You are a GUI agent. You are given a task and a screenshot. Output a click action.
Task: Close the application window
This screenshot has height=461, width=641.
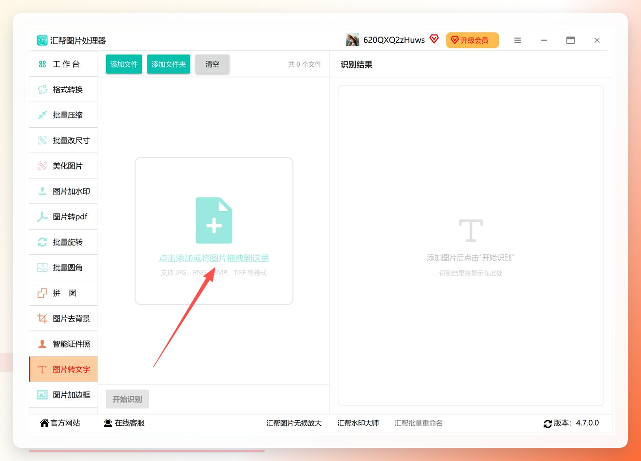[597, 40]
